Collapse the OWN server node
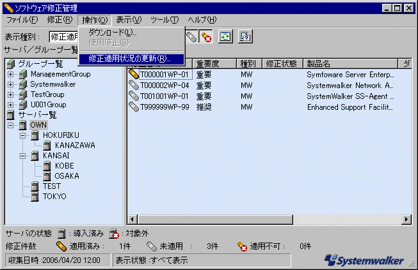 [10, 125]
